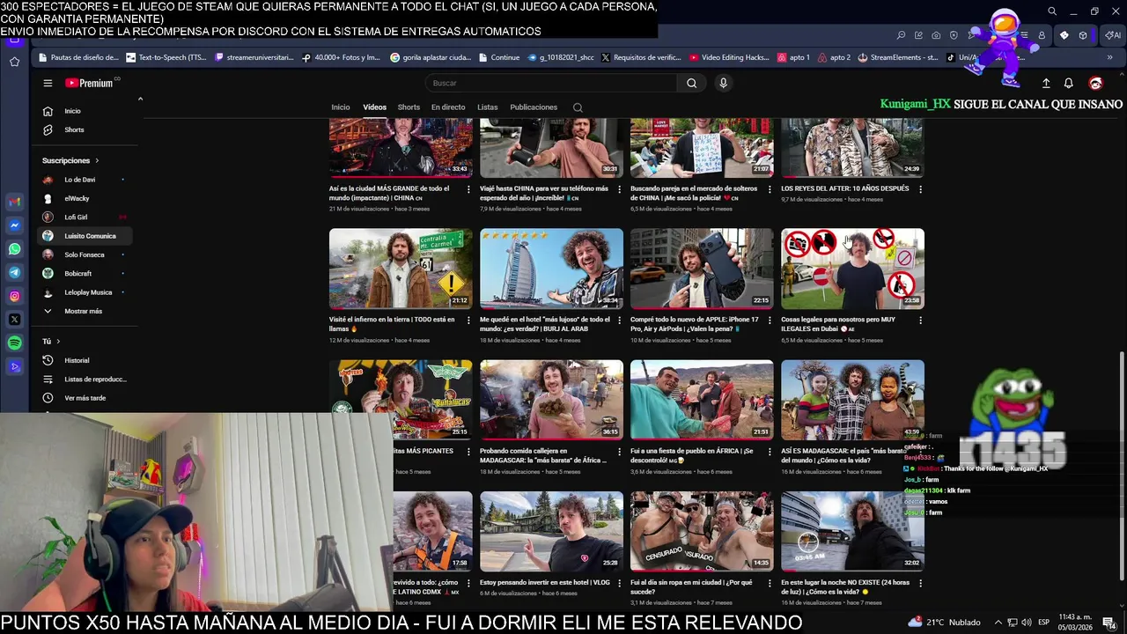Open Lofi Girl subscription
1127x634 pixels.
pyautogui.click(x=85, y=217)
